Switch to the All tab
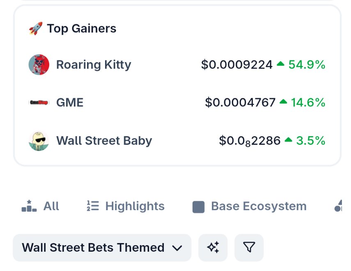The height and width of the screenshot is (271, 351). tap(40, 206)
